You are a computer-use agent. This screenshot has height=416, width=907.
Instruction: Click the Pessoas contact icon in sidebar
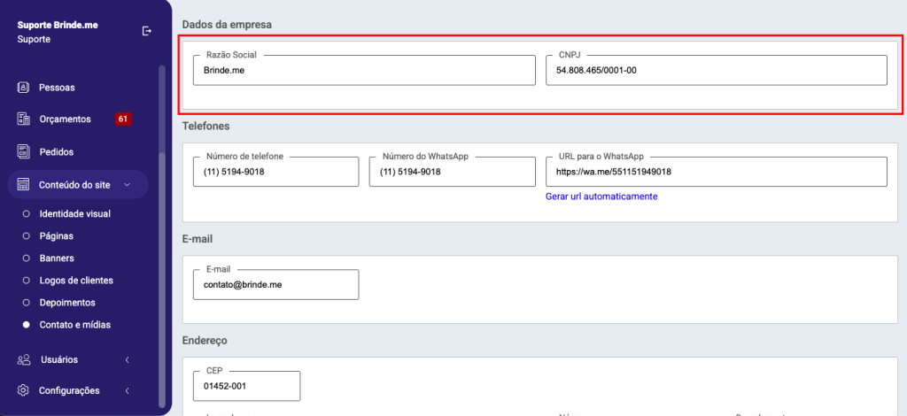click(24, 88)
